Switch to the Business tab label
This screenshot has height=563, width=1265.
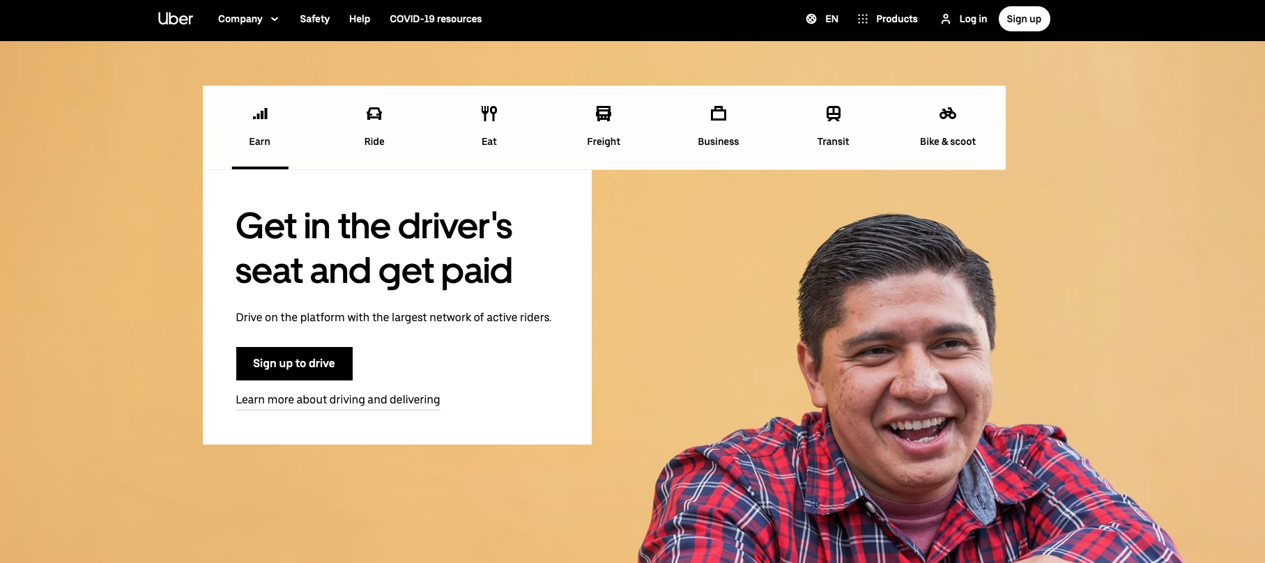(x=719, y=141)
